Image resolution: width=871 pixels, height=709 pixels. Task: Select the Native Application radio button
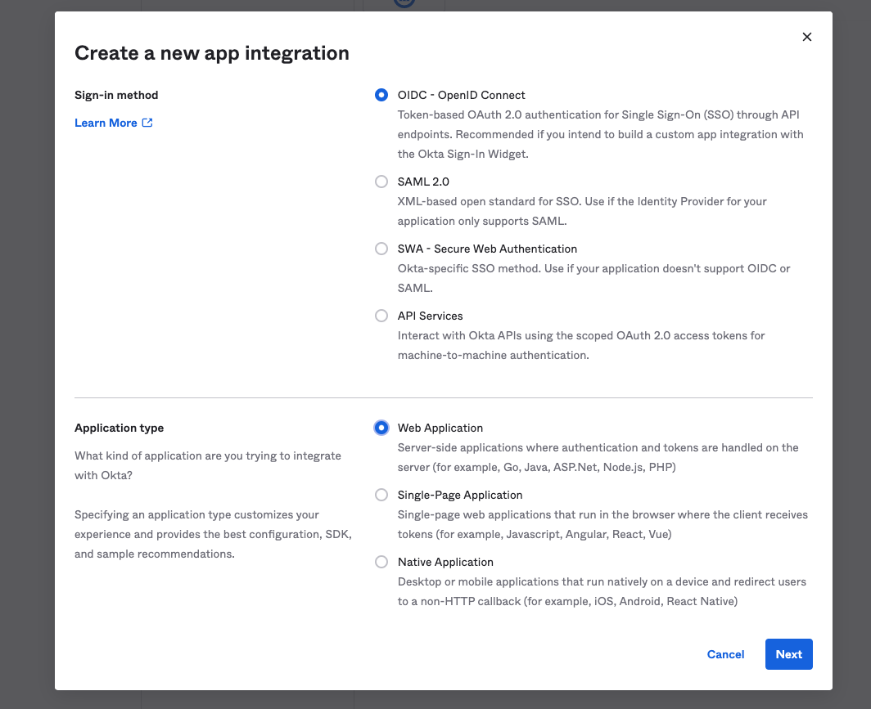[x=381, y=562]
